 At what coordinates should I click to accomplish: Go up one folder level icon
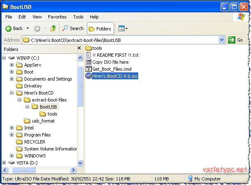[x=53, y=28]
